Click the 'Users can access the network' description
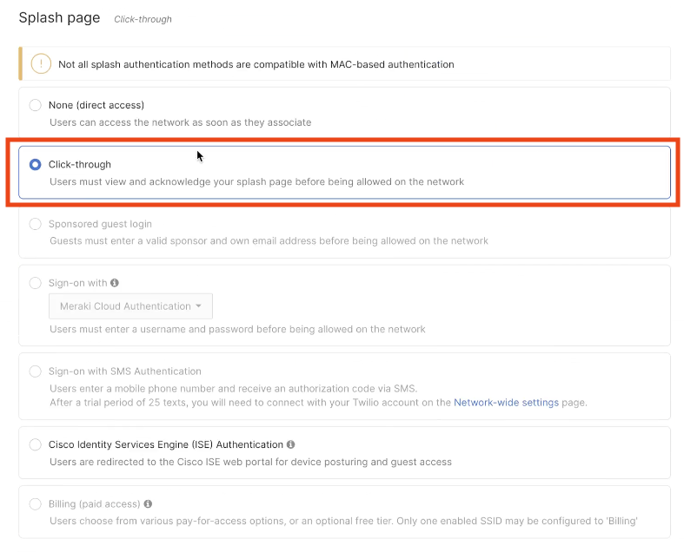Viewport: 684px width, 552px height. pyautogui.click(x=180, y=122)
